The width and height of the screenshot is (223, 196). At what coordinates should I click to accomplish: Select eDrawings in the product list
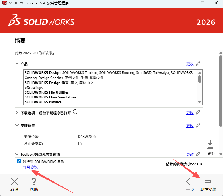[34, 87]
